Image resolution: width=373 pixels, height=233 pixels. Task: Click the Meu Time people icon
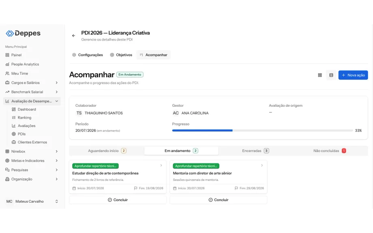7,74
